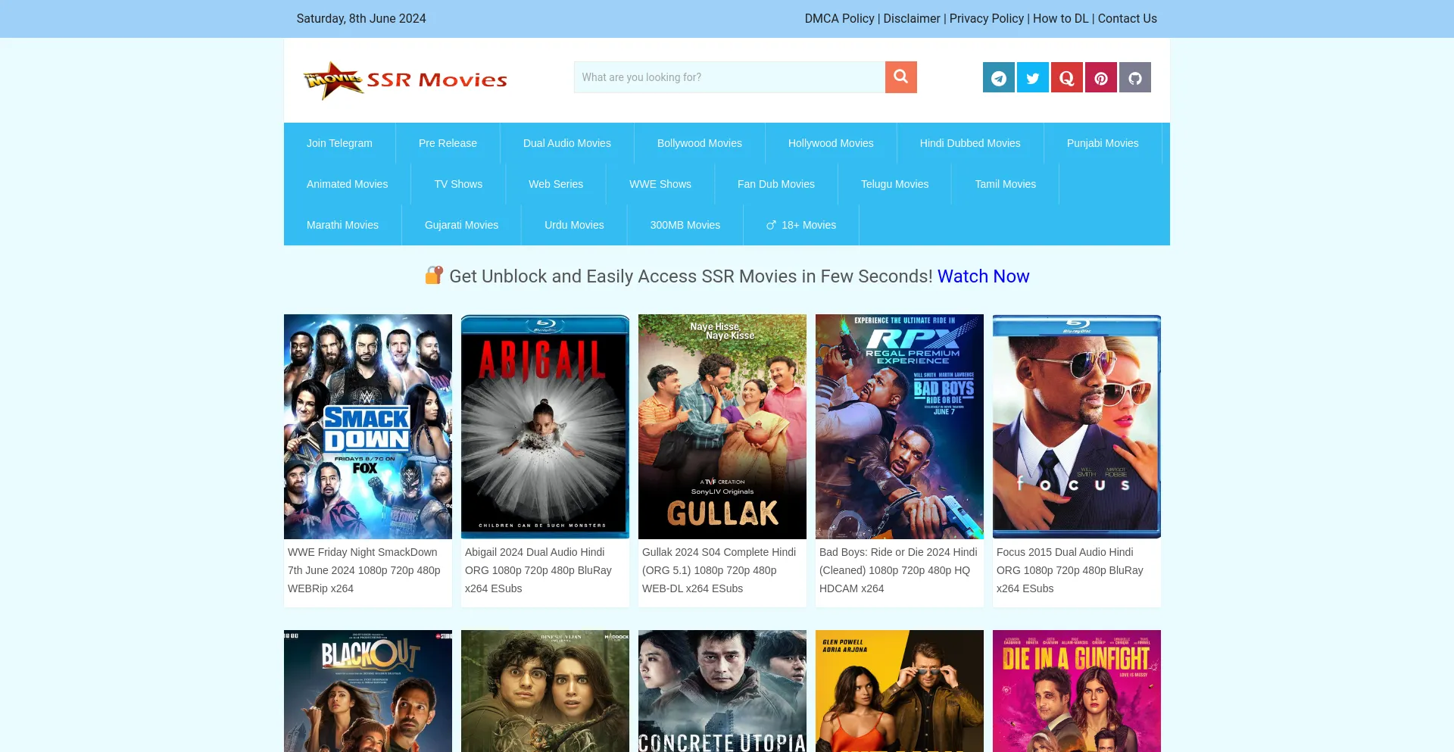Open the Abigail Blu-ray poster thumbnail
This screenshot has width=1454, height=752.
pos(545,426)
